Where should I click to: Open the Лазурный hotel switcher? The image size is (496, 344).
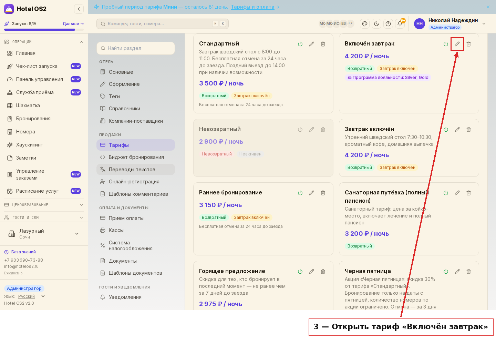click(x=44, y=234)
